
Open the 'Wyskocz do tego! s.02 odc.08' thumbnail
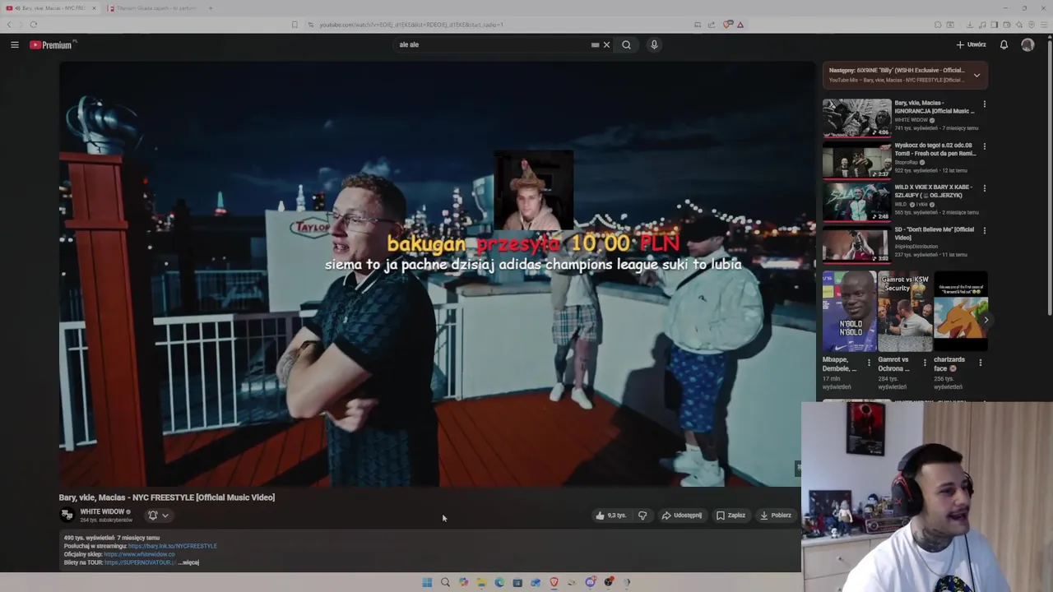click(x=856, y=160)
